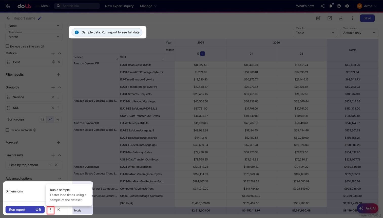Remove the SKU grouping
The height and width of the screenshot is (218, 383).
tap(53, 108)
